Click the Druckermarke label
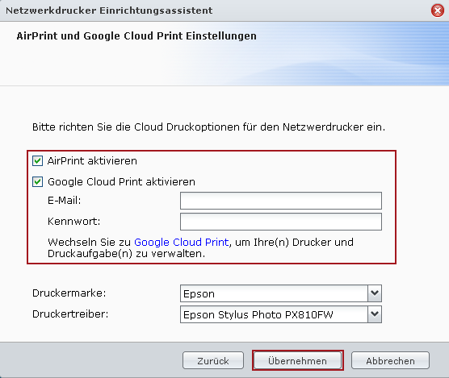 click(69, 293)
